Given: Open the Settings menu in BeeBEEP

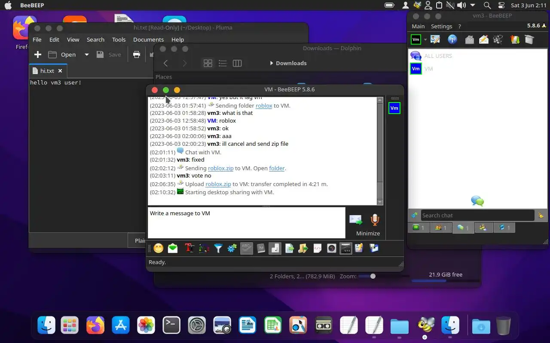Looking at the screenshot, I should 442,26.
